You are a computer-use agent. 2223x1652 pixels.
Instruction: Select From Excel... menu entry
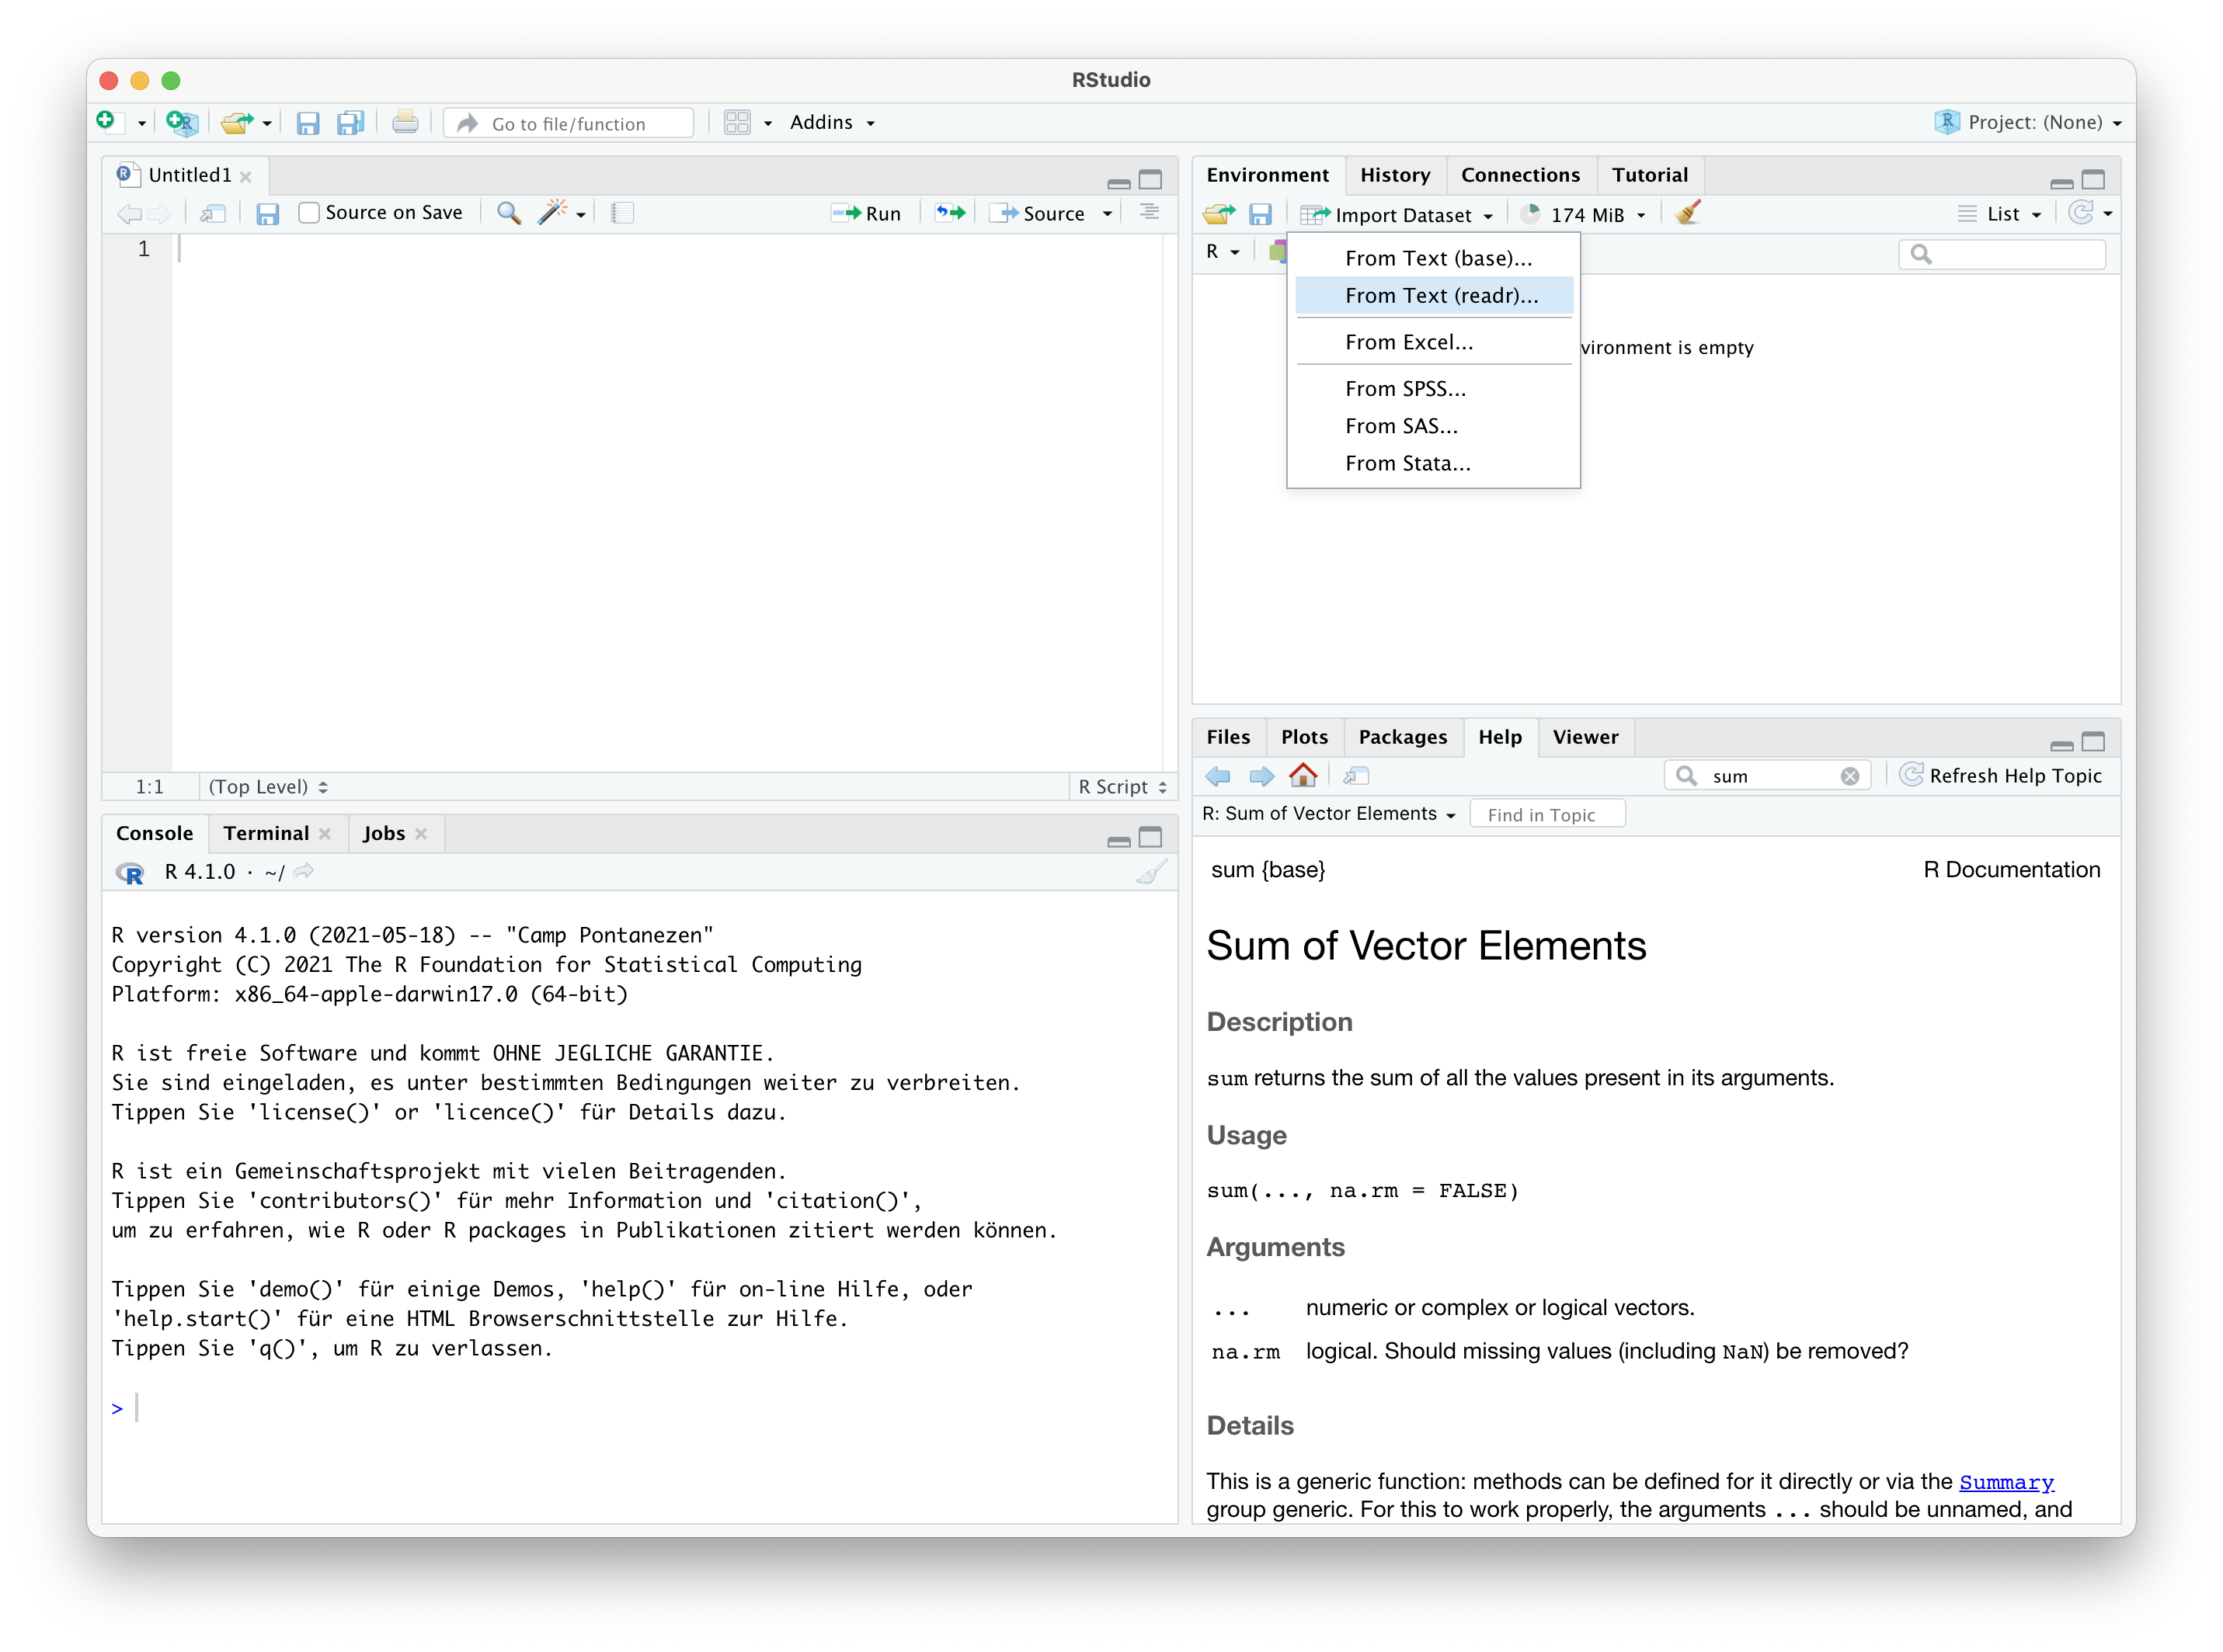click(1409, 342)
